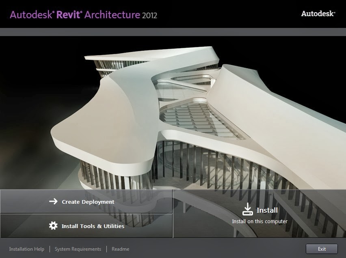Click the 'Install on this computer' subtitle text

259,221
